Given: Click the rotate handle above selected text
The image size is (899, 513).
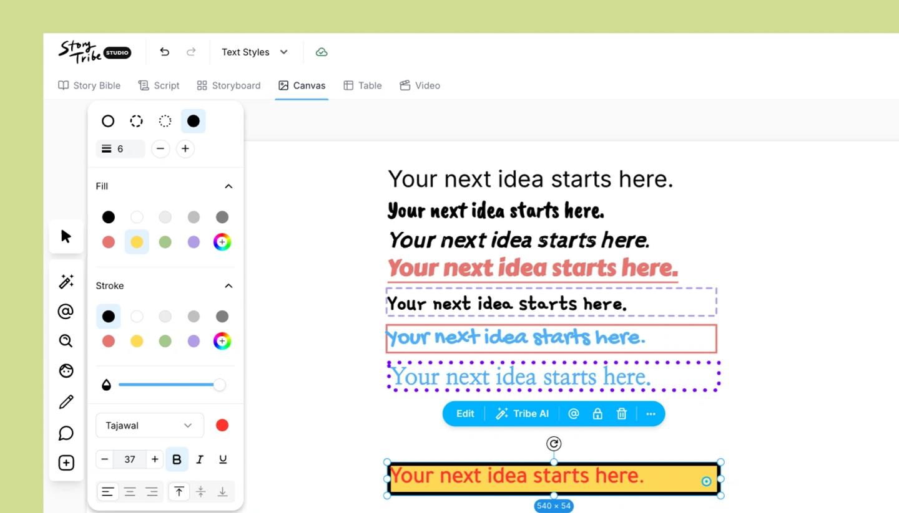Looking at the screenshot, I should click(x=554, y=443).
